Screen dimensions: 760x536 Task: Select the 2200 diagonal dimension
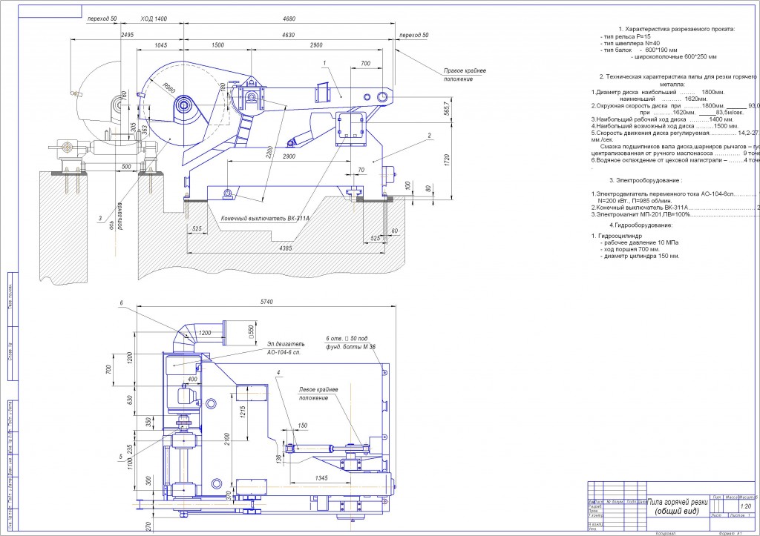[x=269, y=153]
